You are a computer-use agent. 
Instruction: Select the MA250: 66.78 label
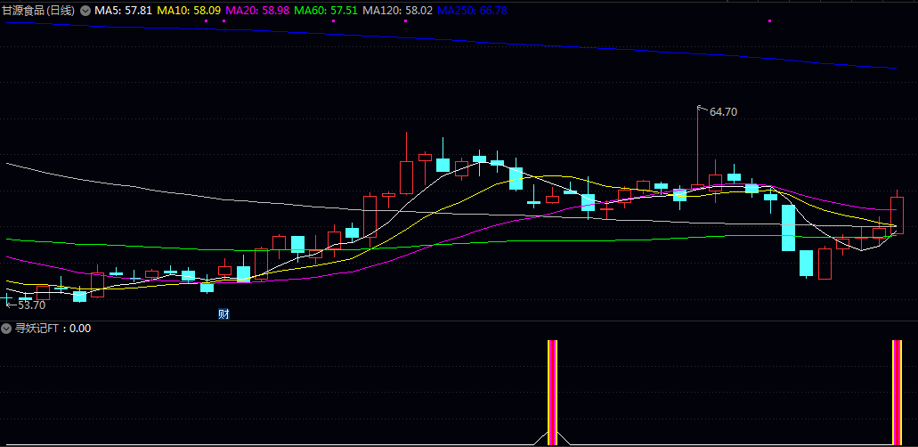point(472,11)
